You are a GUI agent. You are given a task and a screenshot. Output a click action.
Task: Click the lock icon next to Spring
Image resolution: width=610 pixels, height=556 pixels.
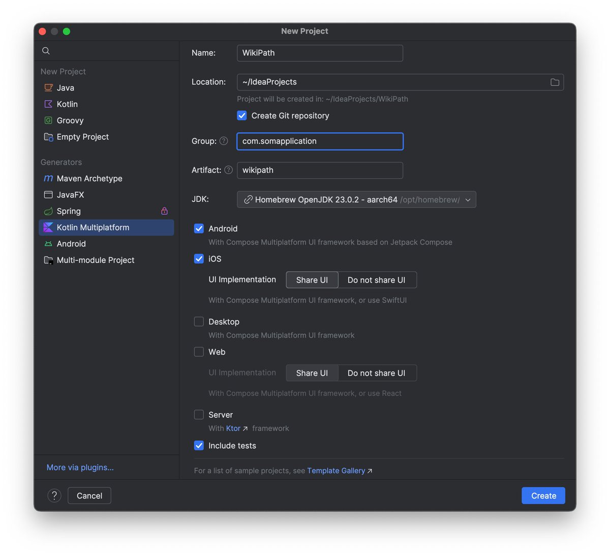pyautogui.click(x=164, y=210)
